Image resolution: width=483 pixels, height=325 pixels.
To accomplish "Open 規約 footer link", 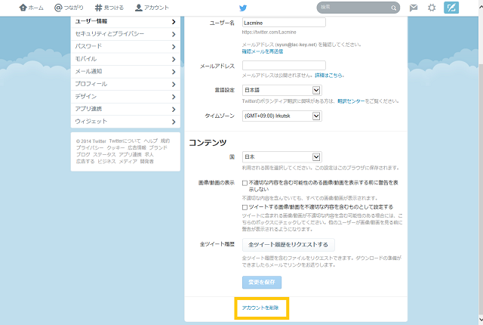I will coord(165,141).
